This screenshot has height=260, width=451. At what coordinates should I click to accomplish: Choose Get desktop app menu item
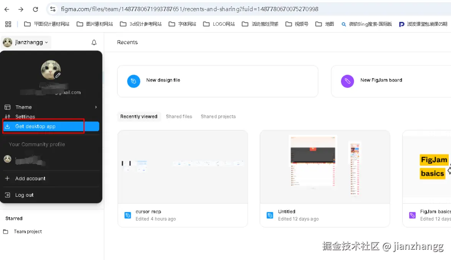click(51, 126)
